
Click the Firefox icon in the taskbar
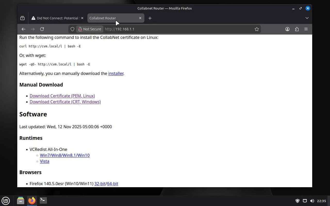click(x=32, y=200)
